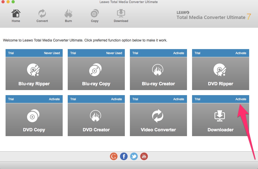Open the DVD Creator tile
Image resolution: width=258 pixels, height=169 pixels.
point(96,119)
